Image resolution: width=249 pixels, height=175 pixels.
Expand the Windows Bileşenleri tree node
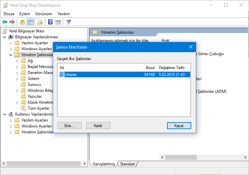(x=17, y=91)
